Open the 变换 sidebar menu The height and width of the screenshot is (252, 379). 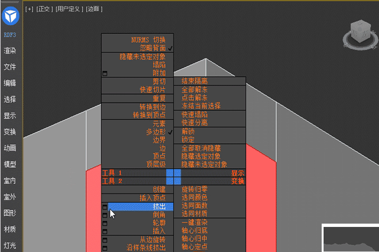(x=10, y=131)
